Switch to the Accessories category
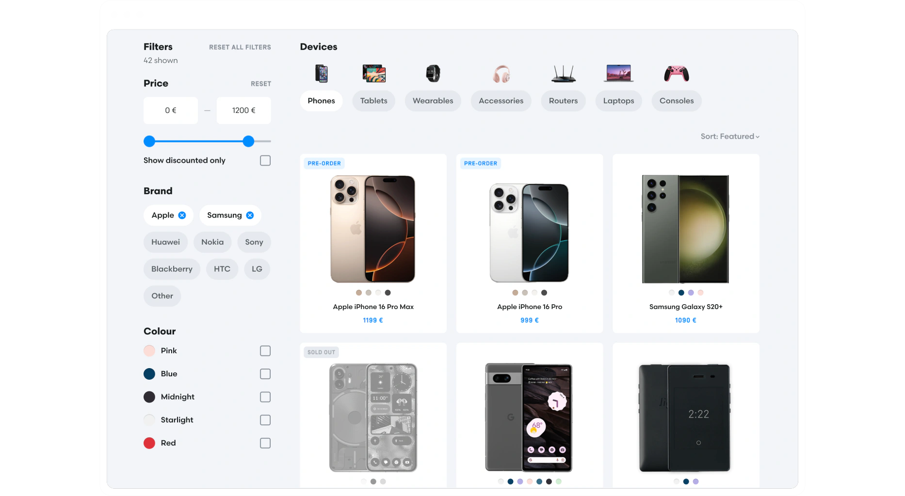The height and width of the screenshot is (496, 905). click(x=501, y=101)
